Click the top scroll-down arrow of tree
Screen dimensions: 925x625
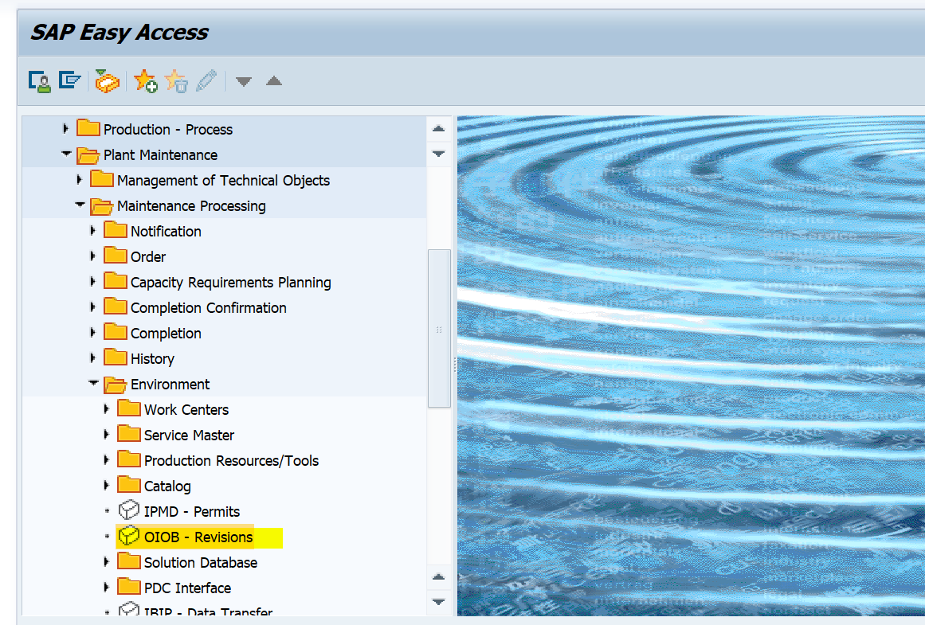[438, 154]
